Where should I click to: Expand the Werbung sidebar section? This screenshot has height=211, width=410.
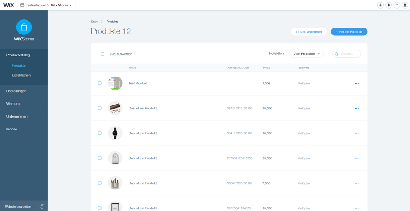pyautogui.click(x=24, y=104)
